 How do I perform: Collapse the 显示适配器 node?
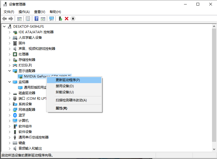(x=9, y=71)
